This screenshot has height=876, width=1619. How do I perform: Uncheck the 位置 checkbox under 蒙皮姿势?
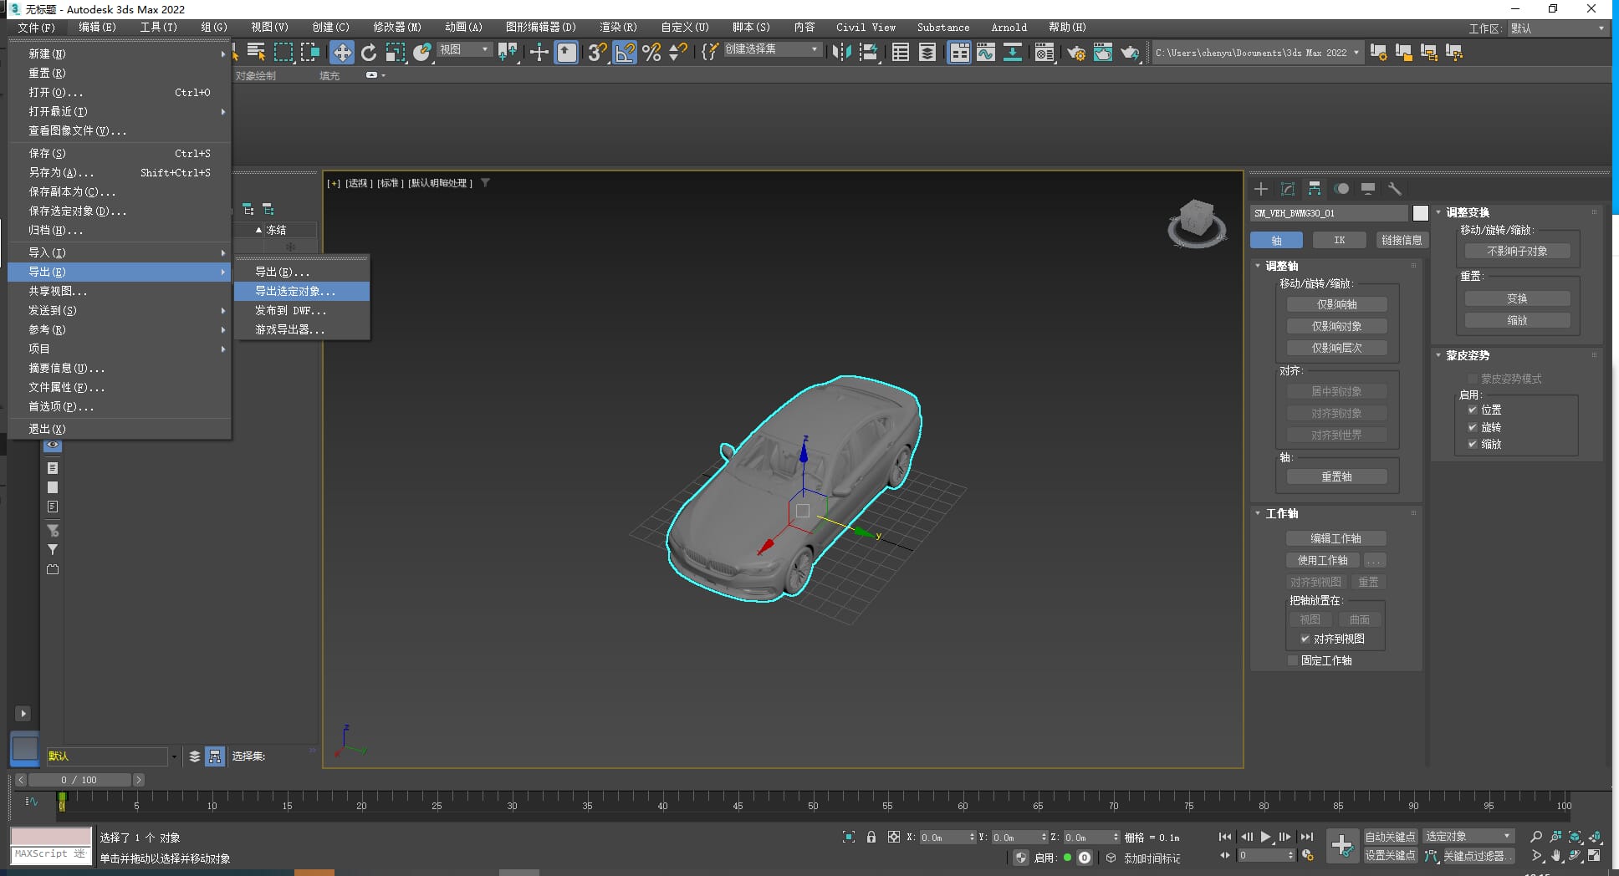[1473, 410]
